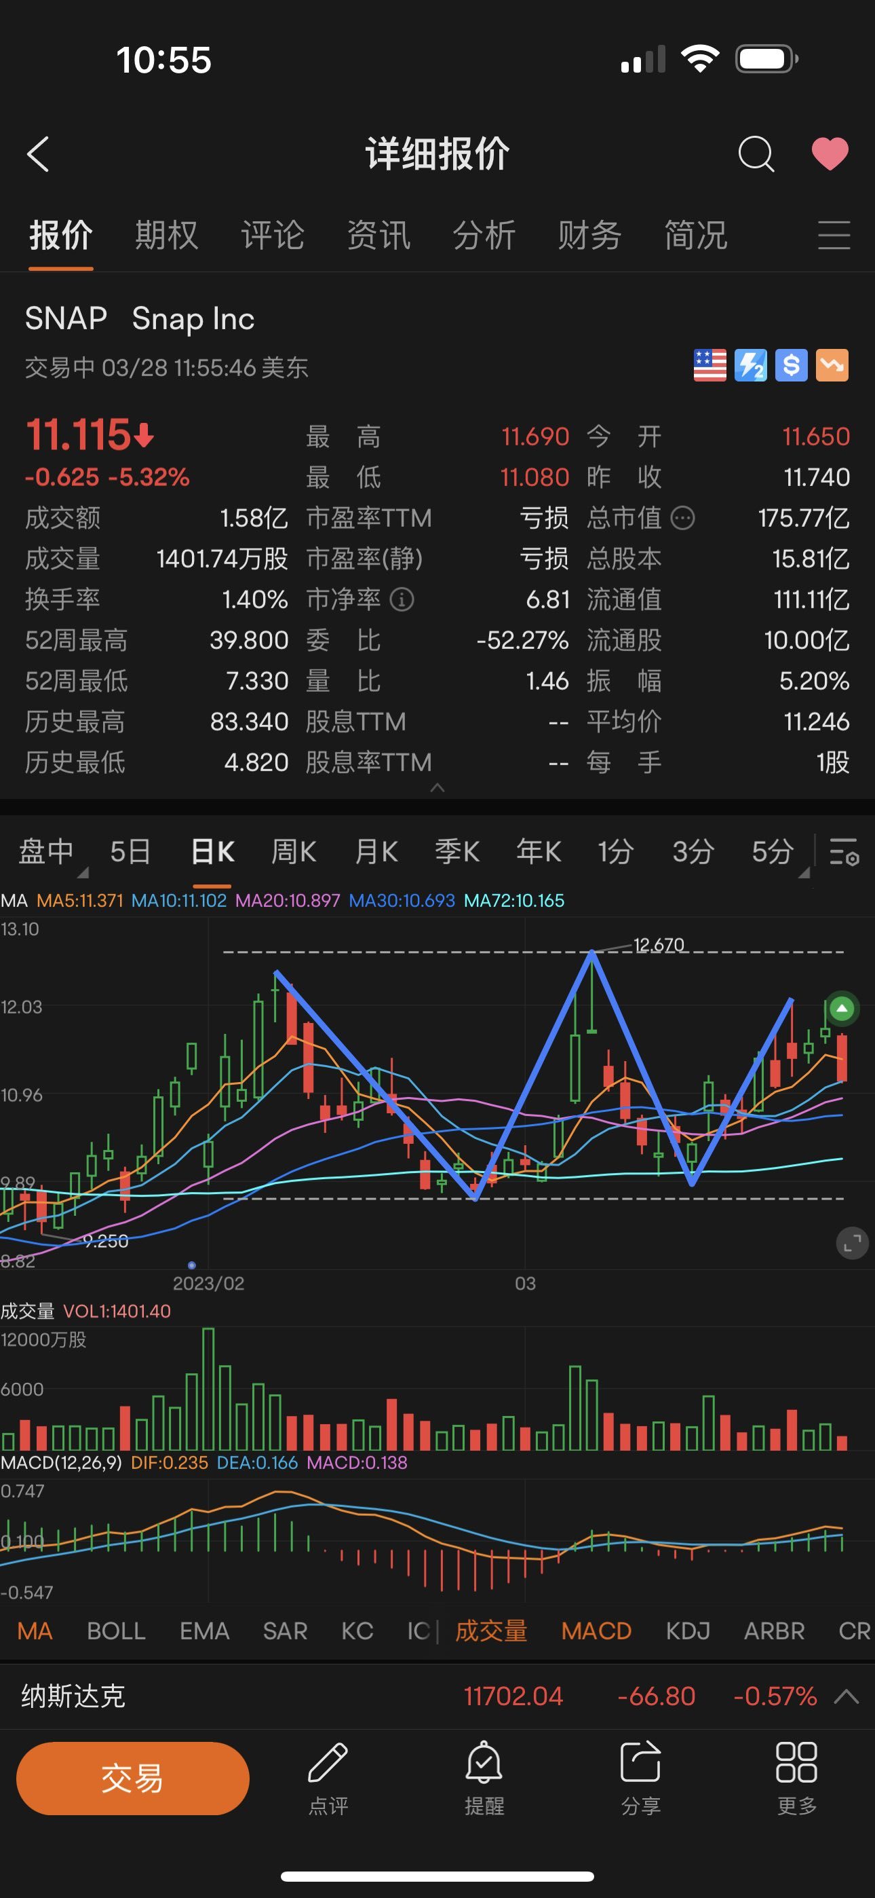The width and height of the screenshot is (875, 1898).
Task: Select the 年K chart period
Action: tap(539, 852)
